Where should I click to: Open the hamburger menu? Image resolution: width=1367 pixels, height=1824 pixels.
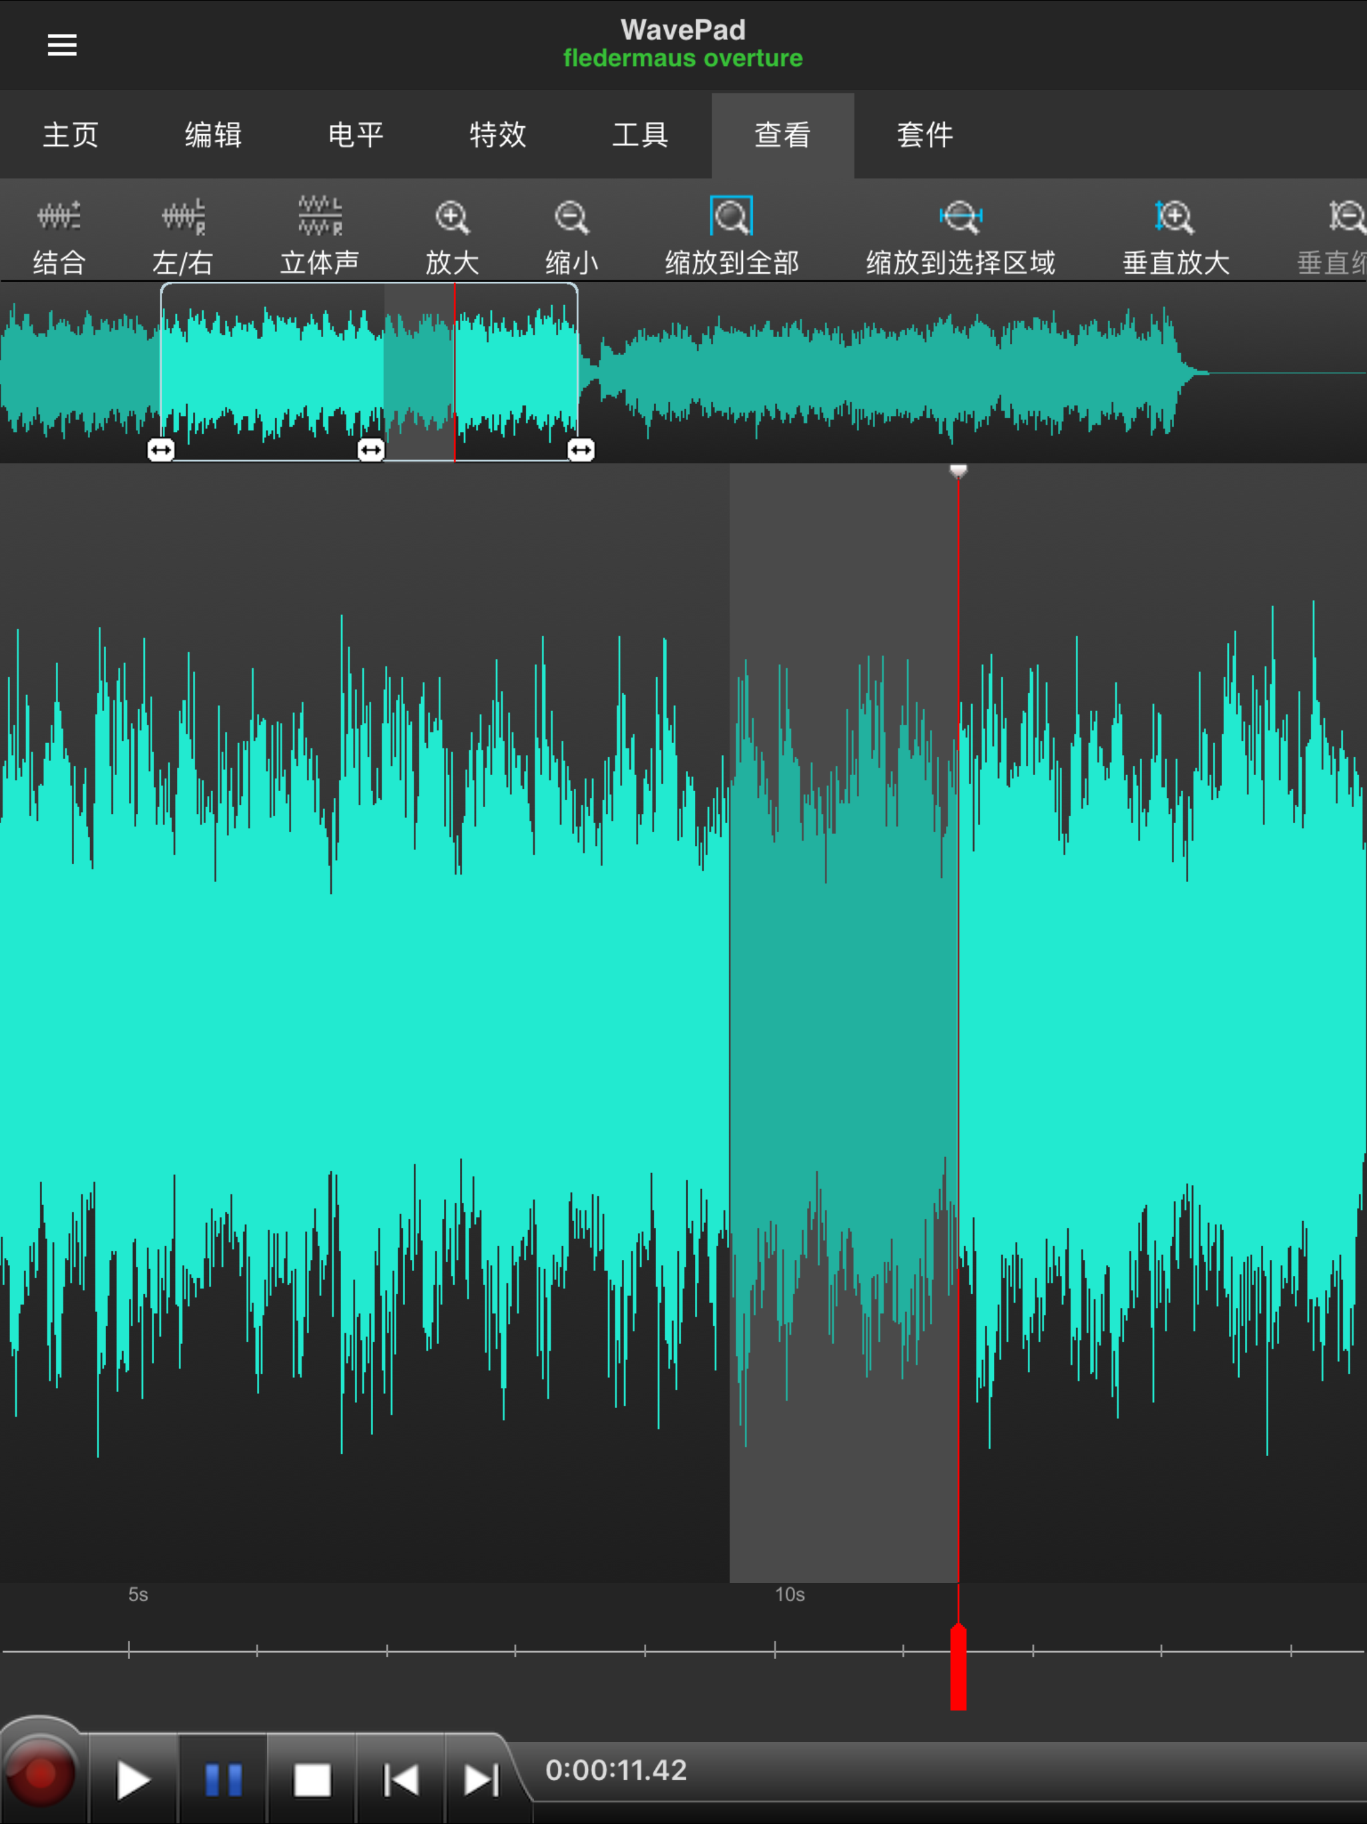coord(62,45)
